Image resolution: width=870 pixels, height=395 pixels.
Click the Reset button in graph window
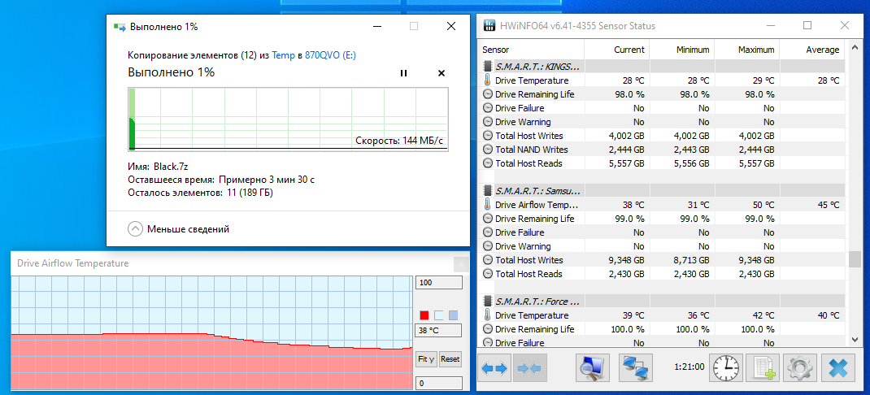click(x=450, y=359)
